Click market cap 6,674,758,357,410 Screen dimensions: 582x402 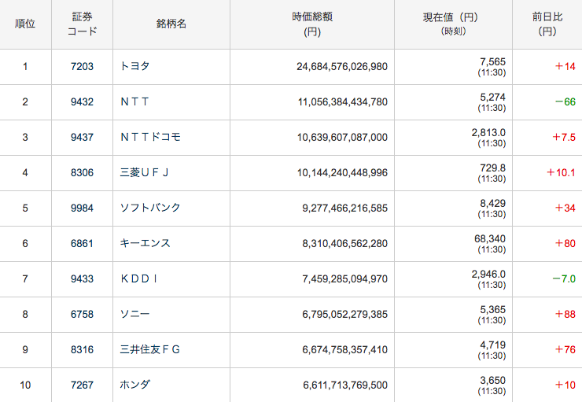[344, 349]
